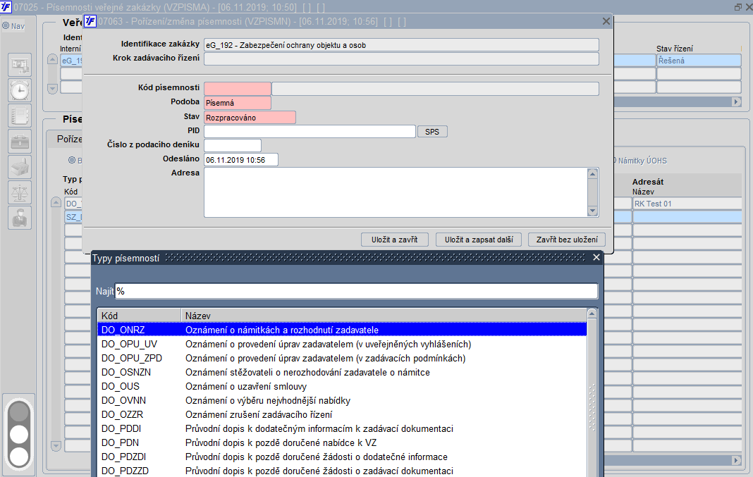Click the briefcase toolbox sidebar icon
The height and width of the screenshot is (477, 753).
tap(20, 141)
